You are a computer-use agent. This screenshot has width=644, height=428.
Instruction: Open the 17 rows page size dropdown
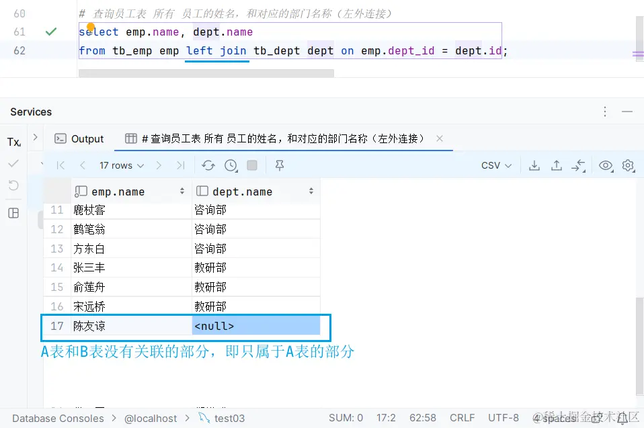click(122, 165)
